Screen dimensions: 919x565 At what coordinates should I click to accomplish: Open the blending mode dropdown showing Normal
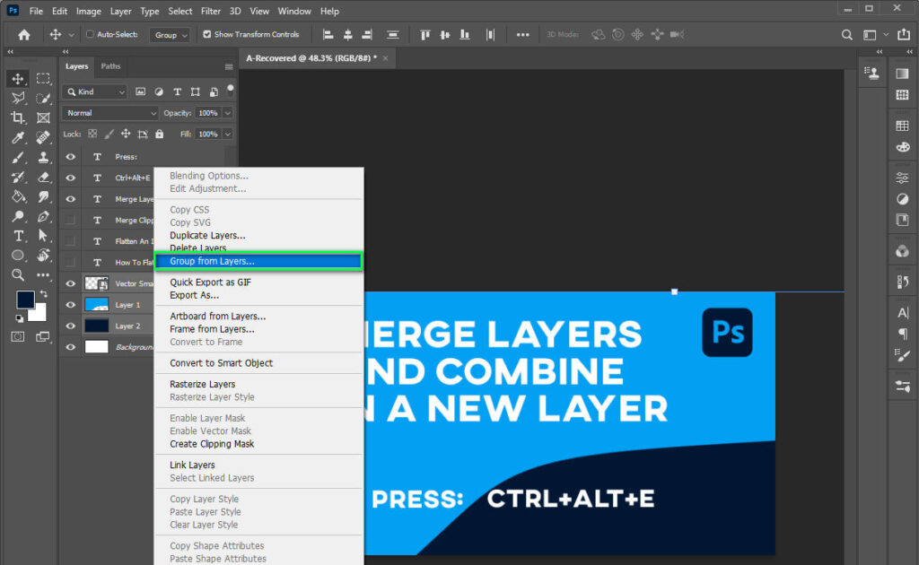pyautogui.click(x=109, y=112)
